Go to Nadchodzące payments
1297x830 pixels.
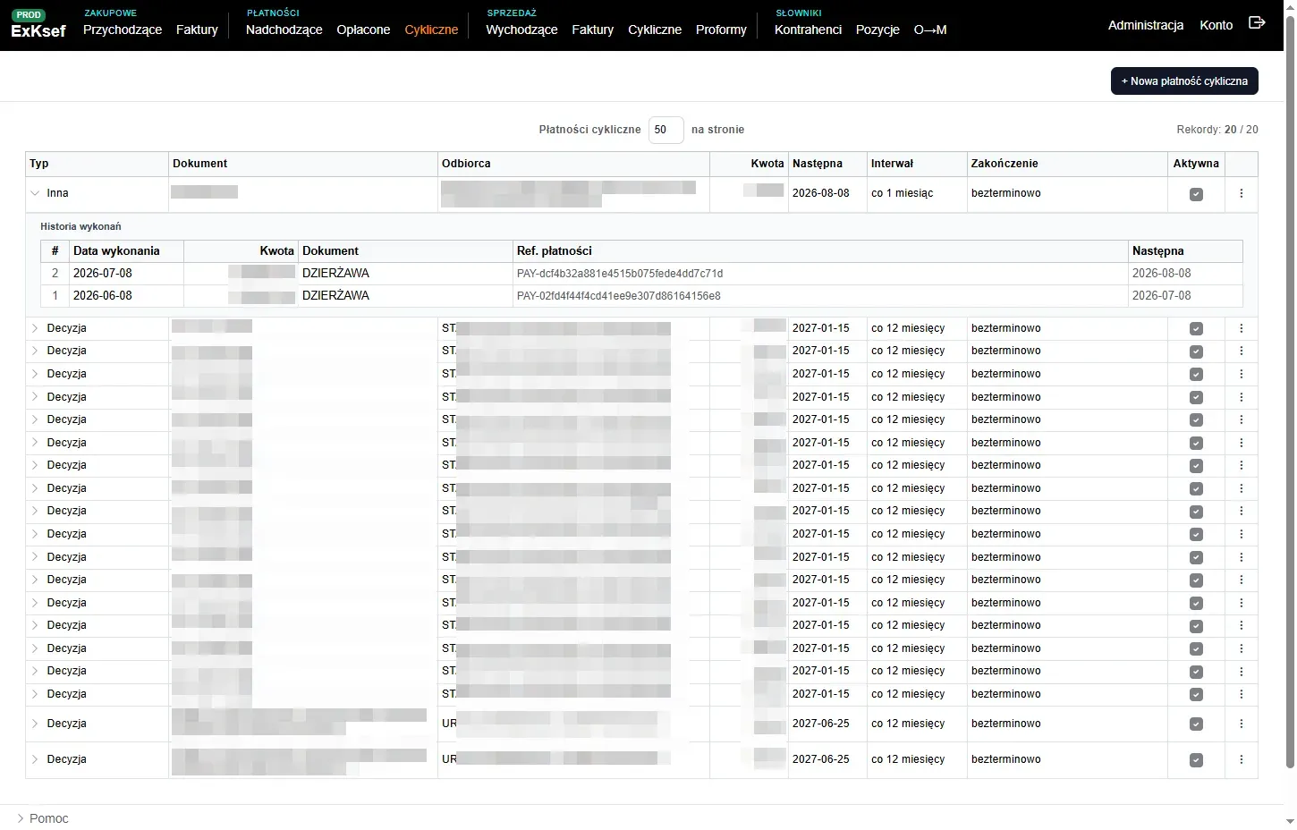click(284, 30)
